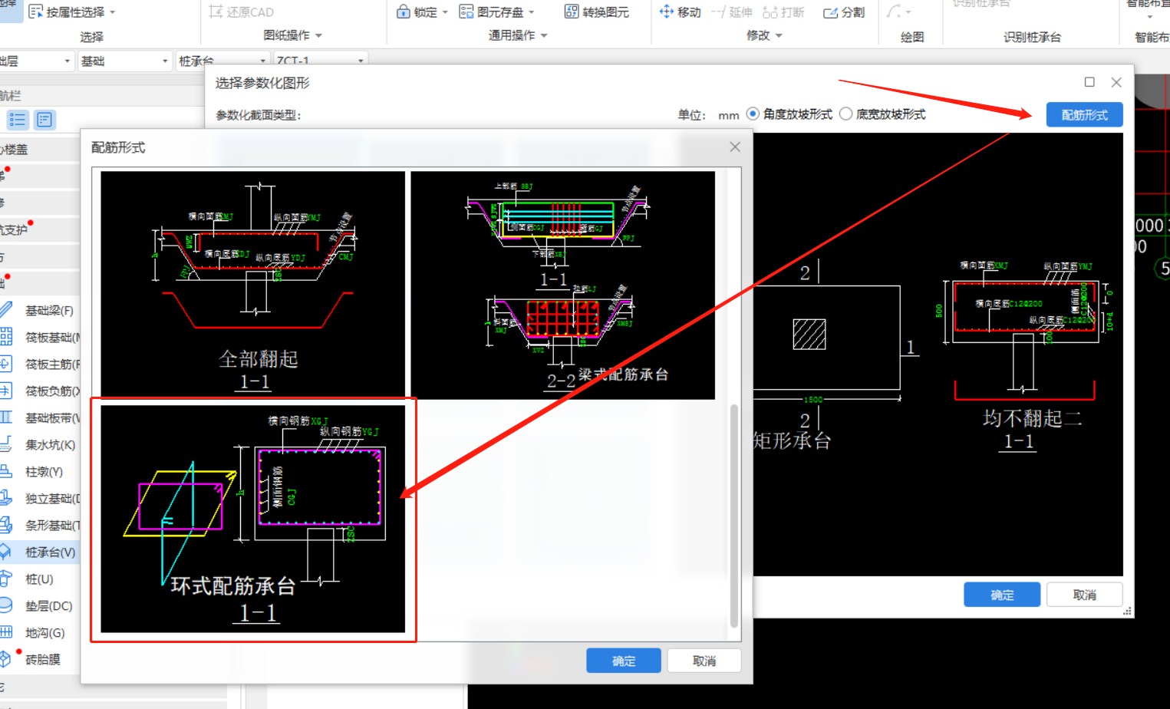1170x709 pixels.
Task: Click 确定 in 选择参数化图形 dialog
Action: coord(1001,595)
